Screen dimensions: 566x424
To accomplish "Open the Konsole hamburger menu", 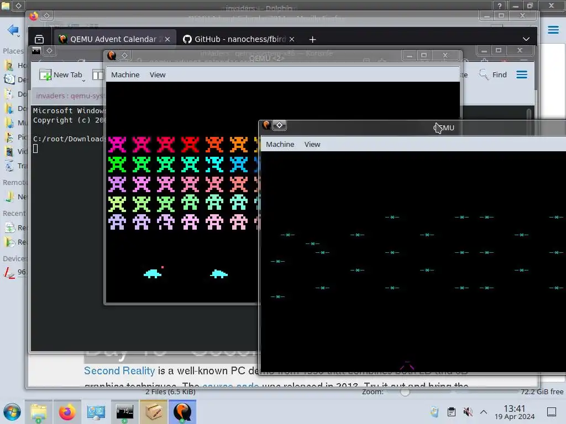I will pos(522,75).
